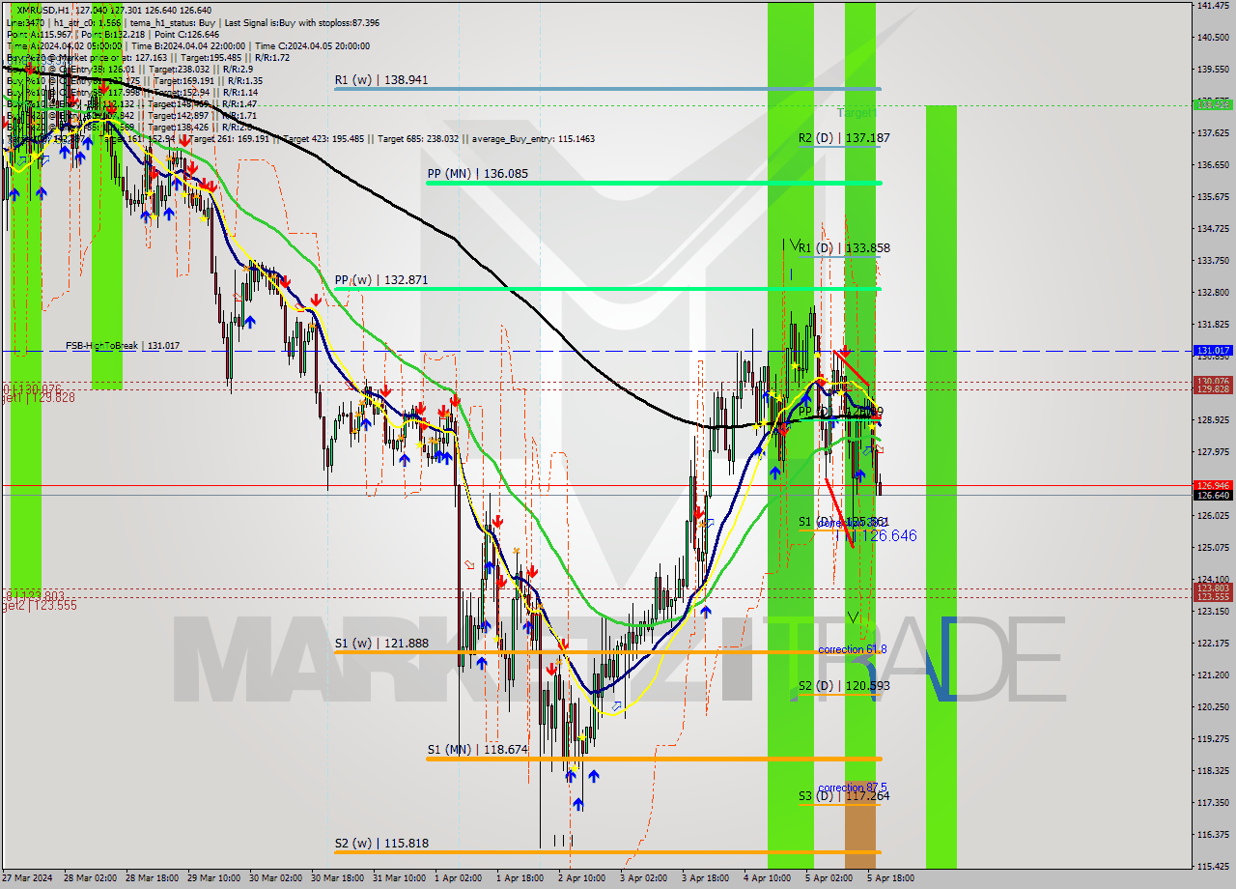Click the PP (w) | 132.871 label

[x=381, y=280]
